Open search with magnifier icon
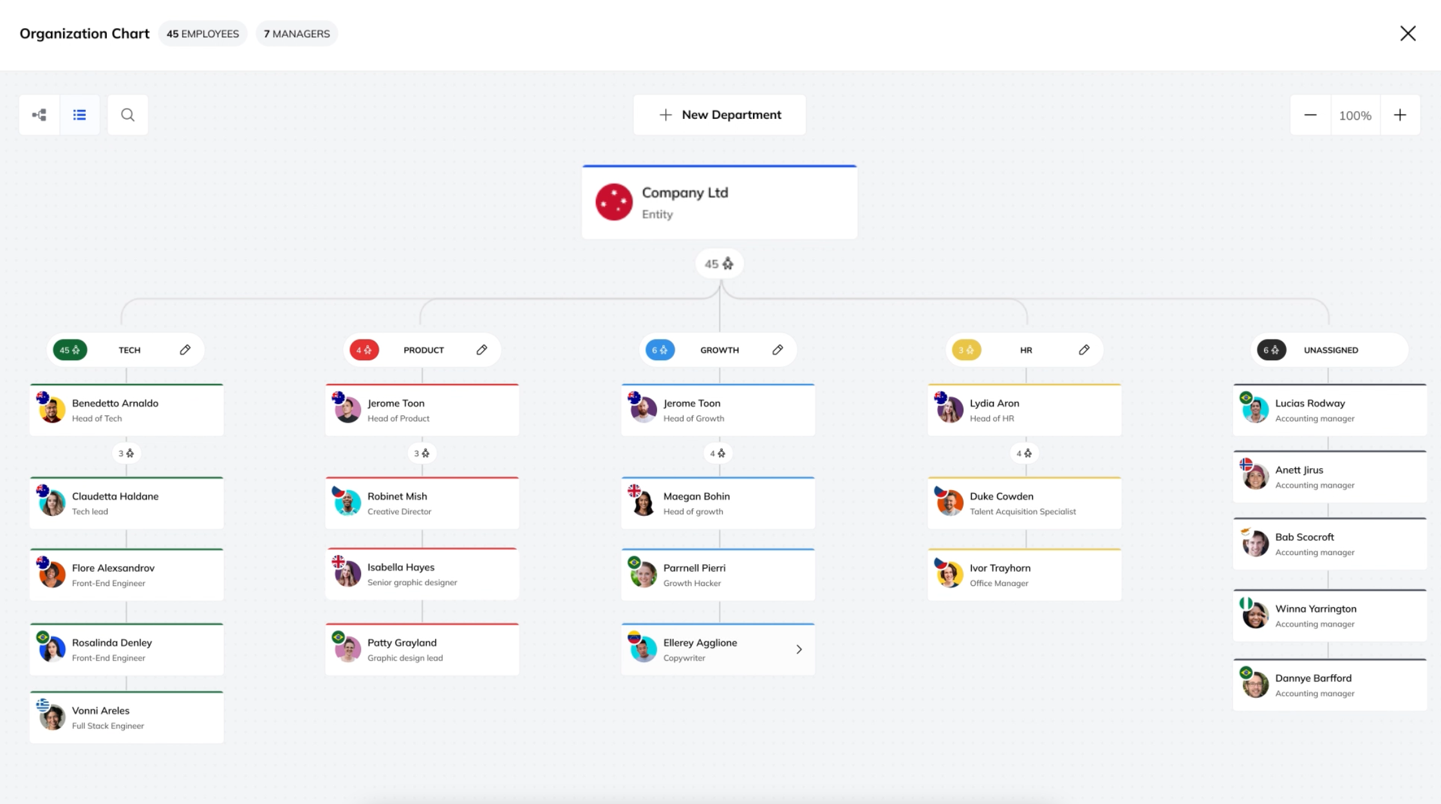The image size is (1441, 804). pyautogui.click(x=128, y=115)
